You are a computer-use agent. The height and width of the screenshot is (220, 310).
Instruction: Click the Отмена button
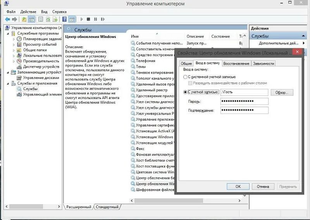[x=263, y=186]
